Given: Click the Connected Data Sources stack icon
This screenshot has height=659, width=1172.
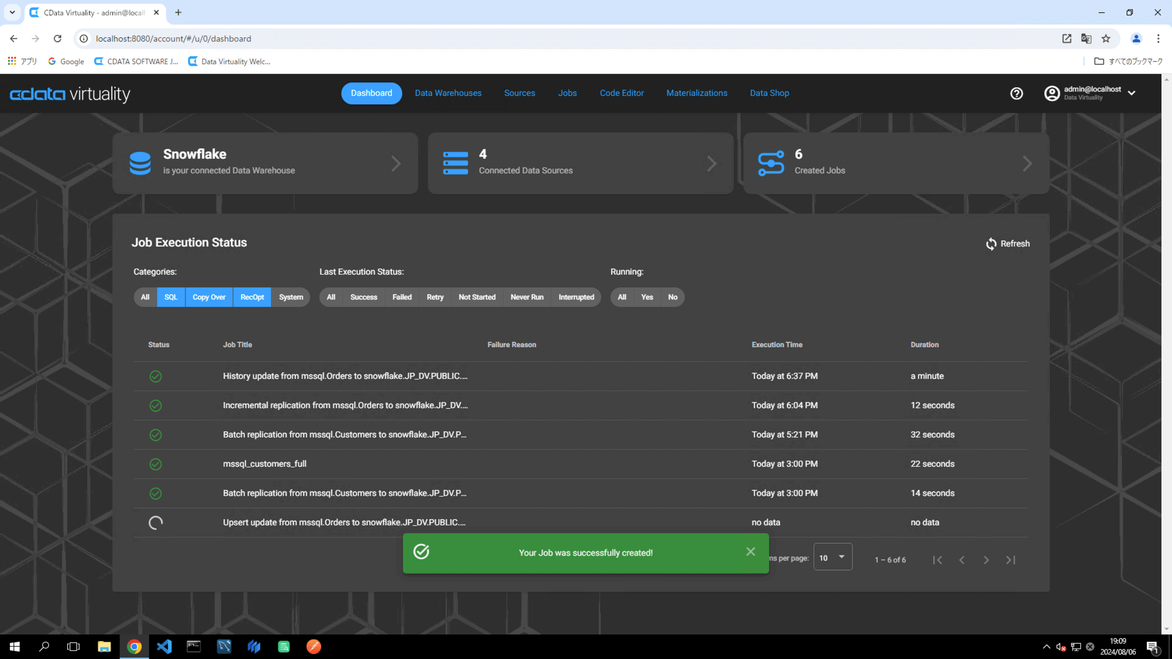Looking at the screenshot, I should pyautogui.click(x=455, y=164).
